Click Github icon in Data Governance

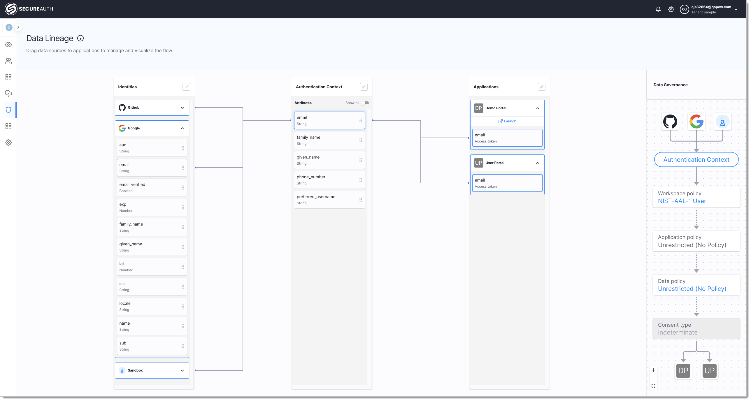[670, 122]
